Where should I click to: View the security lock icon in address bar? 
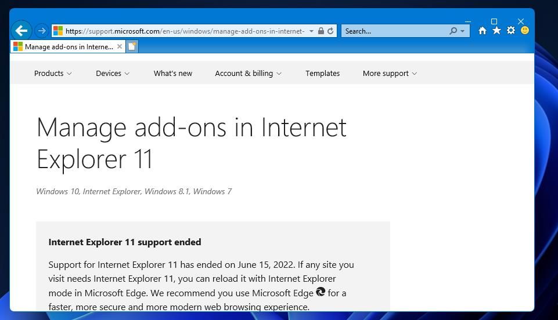click(x=321, y=31)
